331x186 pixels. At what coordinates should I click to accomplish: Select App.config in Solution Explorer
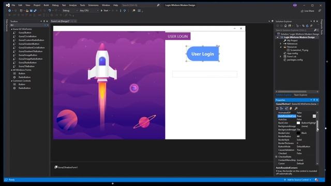(292, 53)
